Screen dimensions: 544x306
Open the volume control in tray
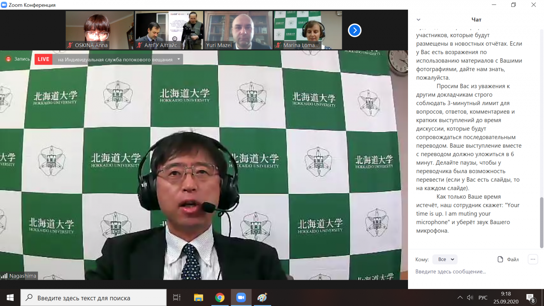click(x=470, y=298)
